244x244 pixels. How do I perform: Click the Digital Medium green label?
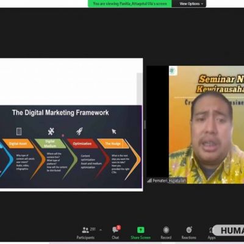[50, 143]
